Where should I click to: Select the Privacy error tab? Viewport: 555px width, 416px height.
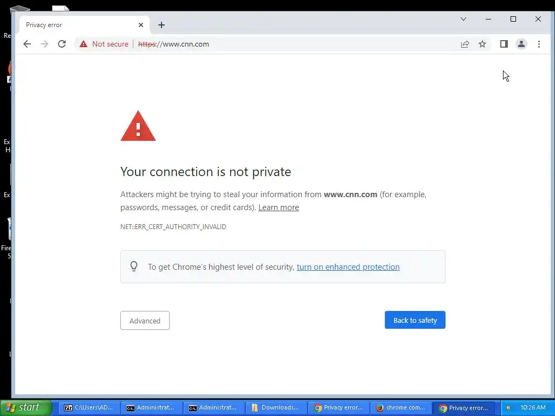click(x=85, y=25)
